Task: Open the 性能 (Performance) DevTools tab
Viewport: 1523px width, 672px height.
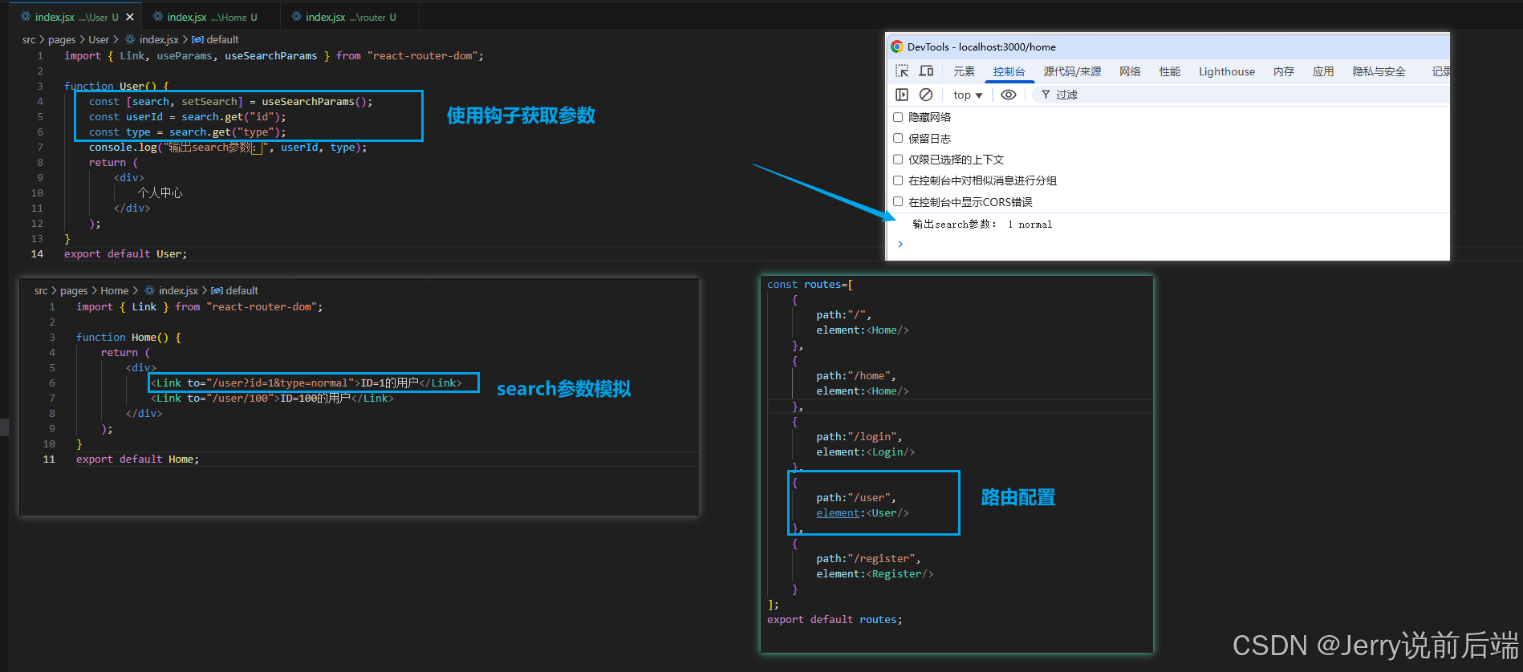Action: 1170,71
